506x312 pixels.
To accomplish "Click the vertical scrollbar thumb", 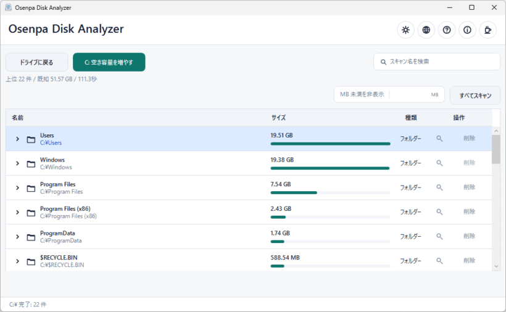I will pos(496,150).
